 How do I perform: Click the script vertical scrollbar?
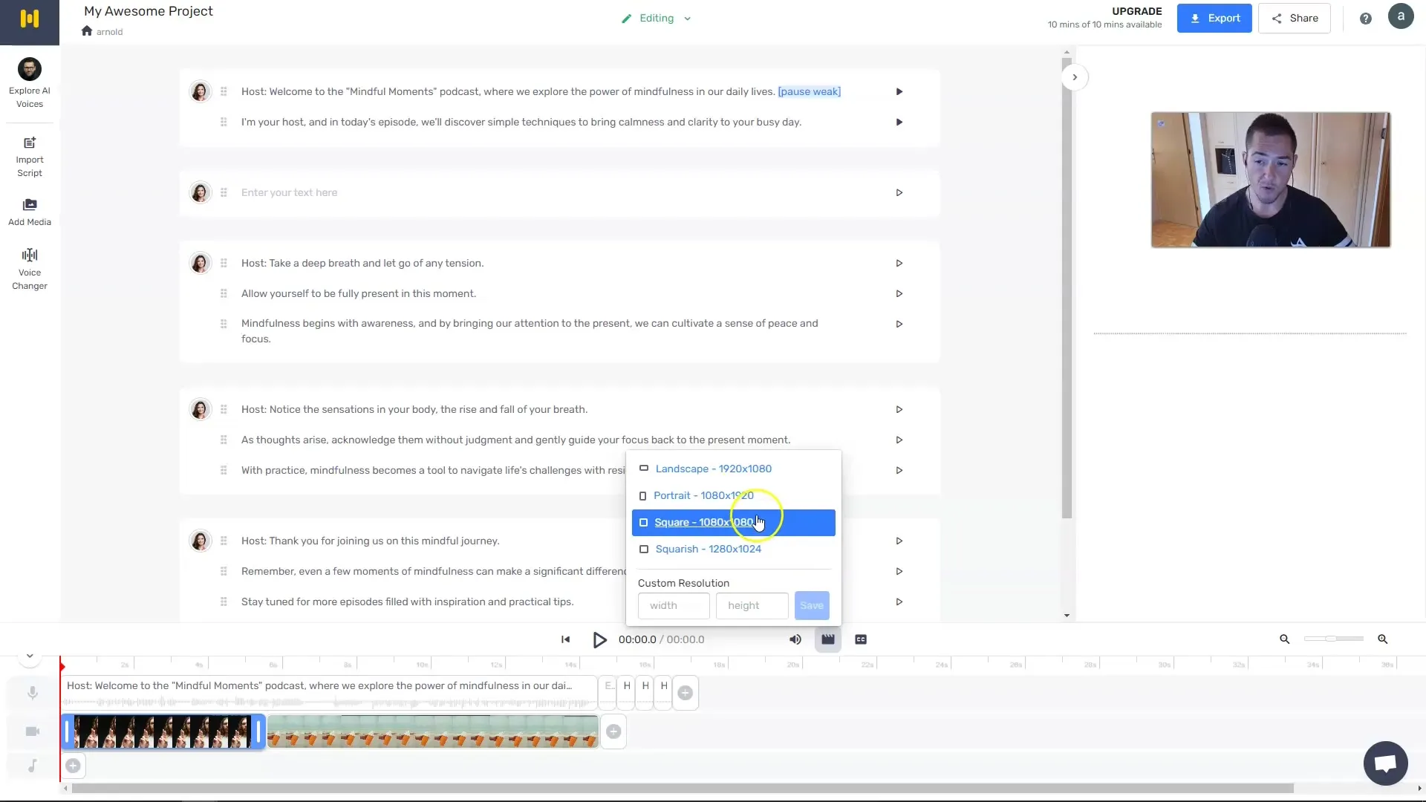tap(1067, 290)
